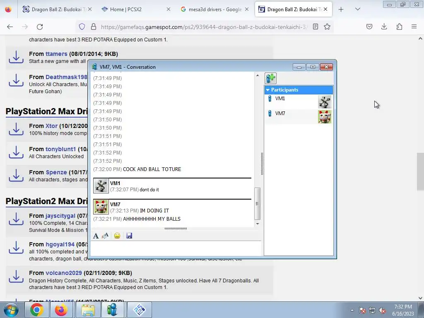Download the volcano2029 save file
Image resolution: width=424 pixels, height=318 pixels.
pos(16,276)
